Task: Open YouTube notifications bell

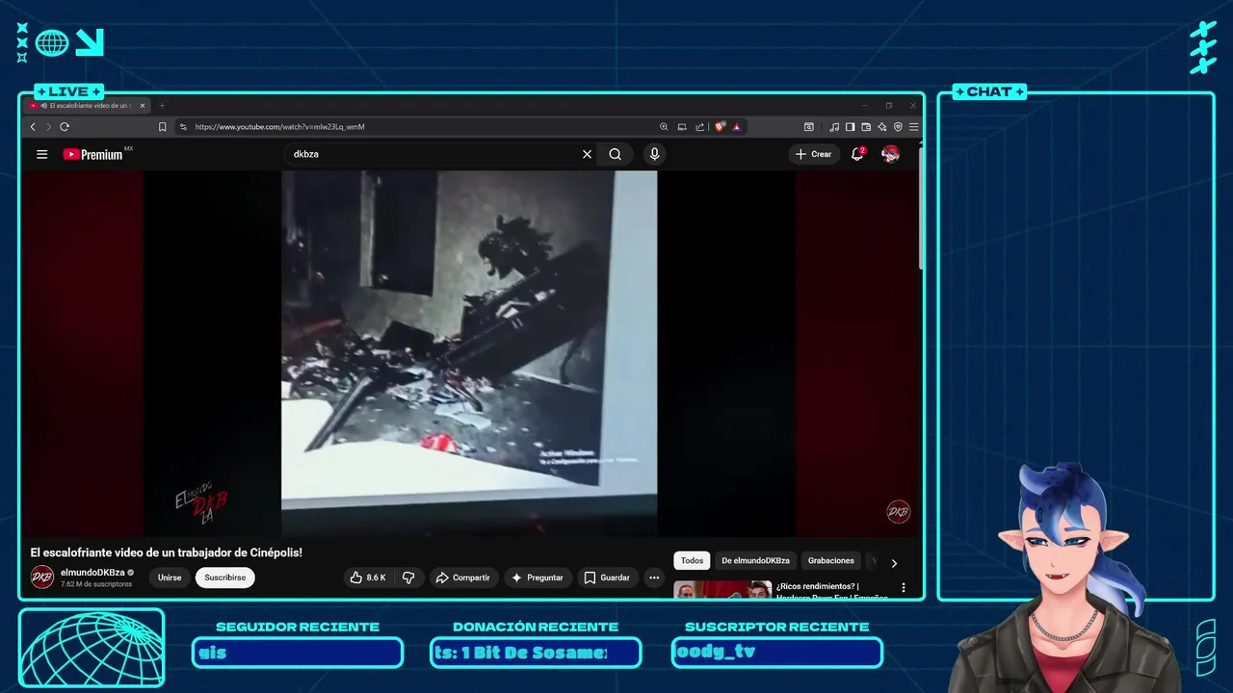Action: 857,154
